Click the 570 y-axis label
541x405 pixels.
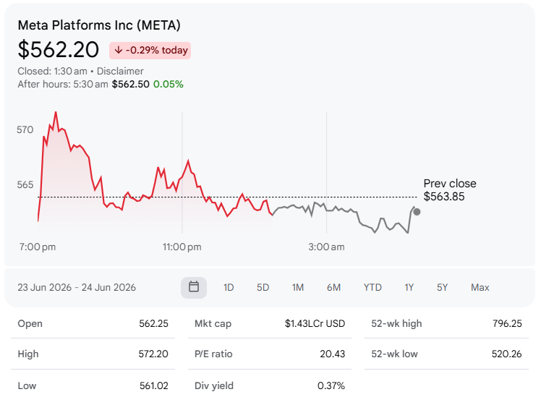click(25, 129)
